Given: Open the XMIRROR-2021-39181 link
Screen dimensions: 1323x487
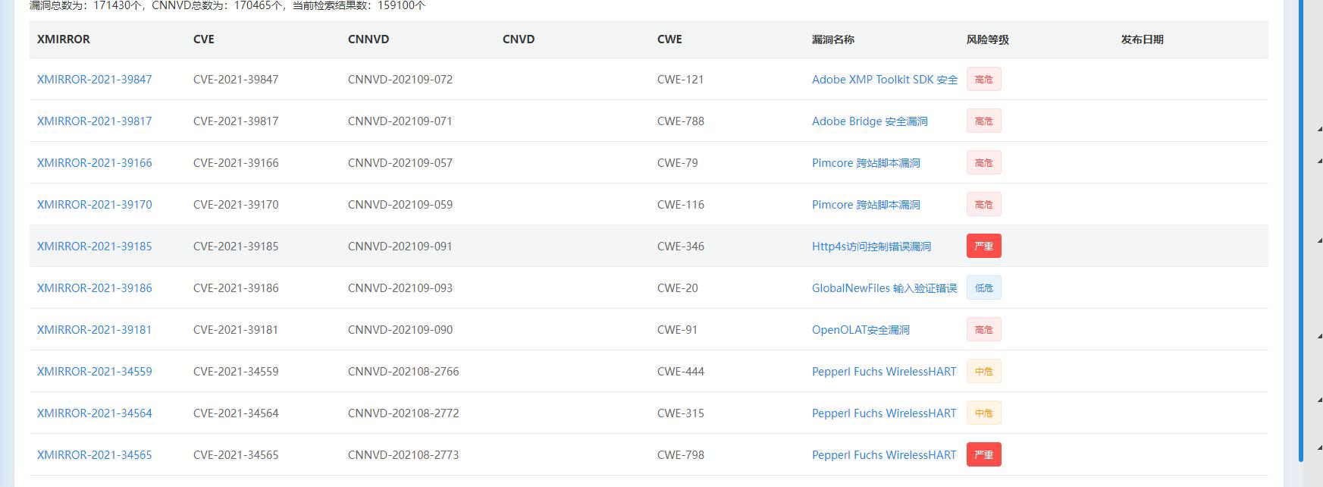Looking at the screenshot, I should tap(95, 330).
